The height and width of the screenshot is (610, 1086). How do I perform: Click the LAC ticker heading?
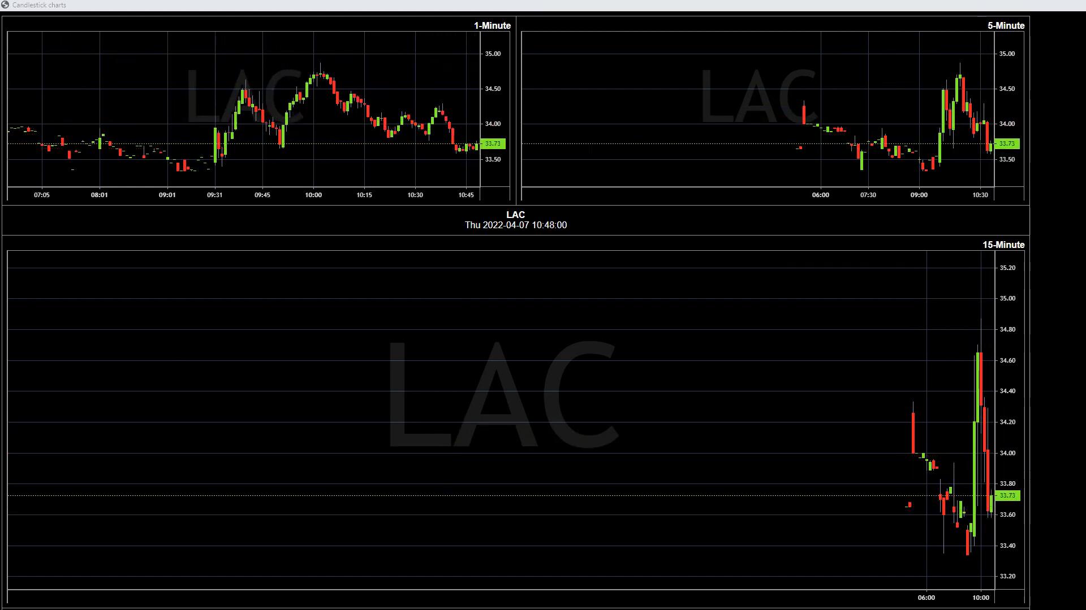click(515, 215)
